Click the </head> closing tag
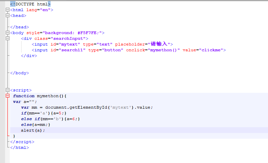 (x=20, y=27)
